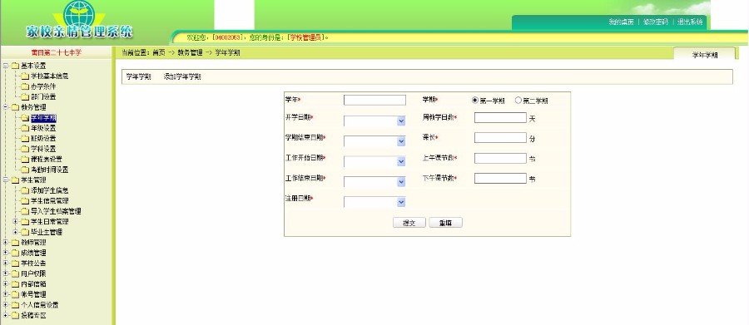Expand the 毕业生管理 tree node
749x325 pixels.
click(15, 232)
